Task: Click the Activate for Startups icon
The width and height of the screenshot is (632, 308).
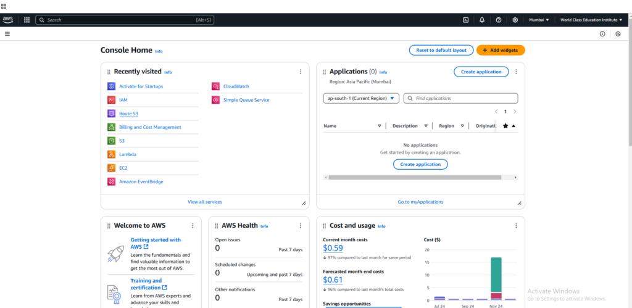Action: point(111,86)
